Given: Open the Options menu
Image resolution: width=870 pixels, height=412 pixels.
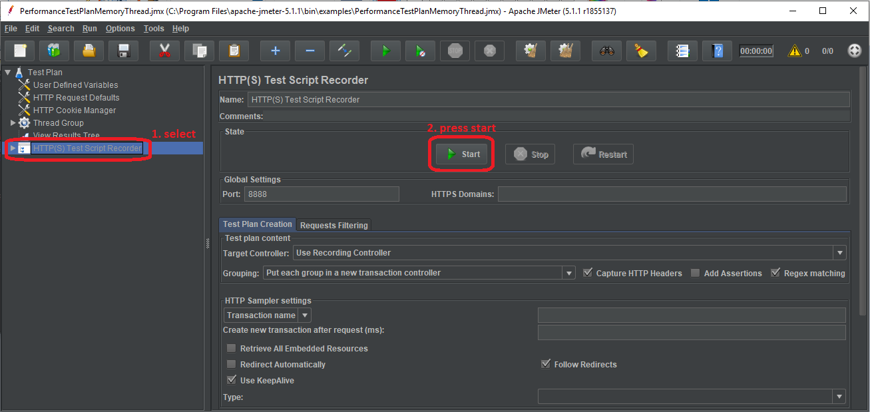Looking at the screenshot, I should point(120,29).
